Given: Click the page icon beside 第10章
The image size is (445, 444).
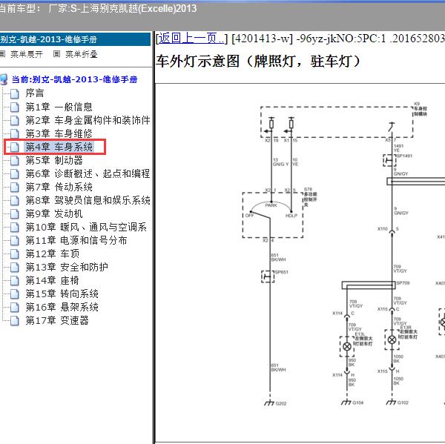Looking at the screenshot, I should (x=15, y=228).
